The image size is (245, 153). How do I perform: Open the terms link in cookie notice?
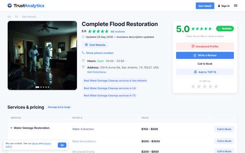(35, 143)
